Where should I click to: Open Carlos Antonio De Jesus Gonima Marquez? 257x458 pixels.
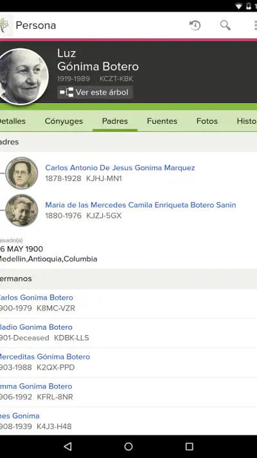click(120, 167)
